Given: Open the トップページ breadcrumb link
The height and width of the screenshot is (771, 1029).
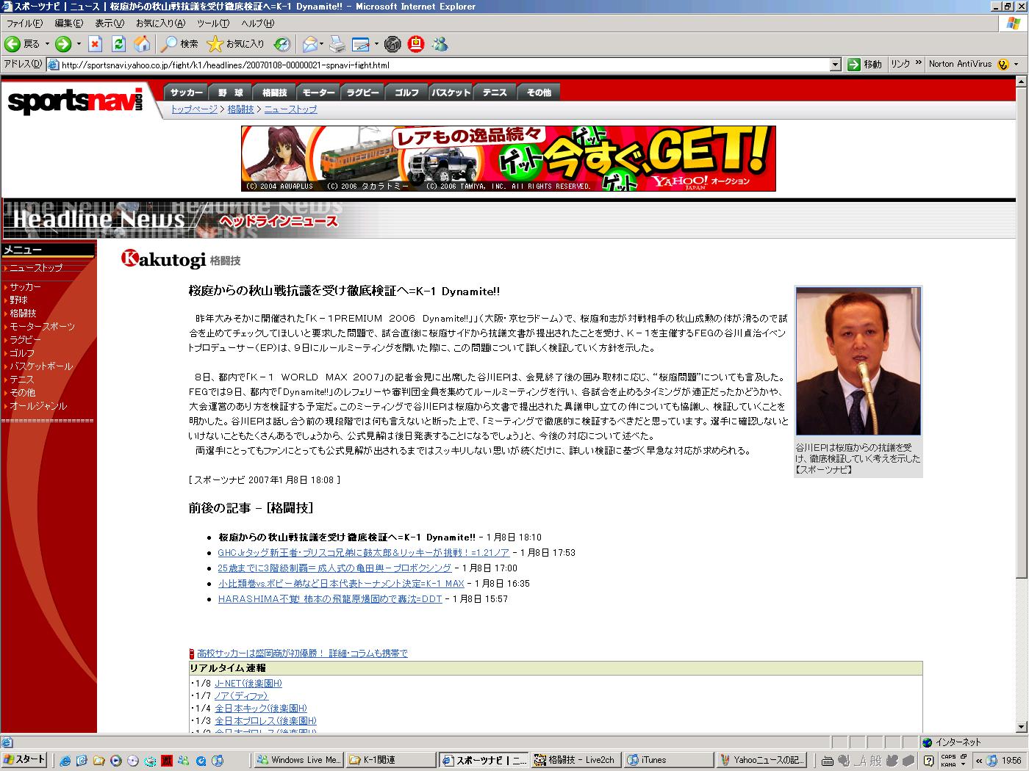Looking at the screenshot, I should click(x=194, y=109).
